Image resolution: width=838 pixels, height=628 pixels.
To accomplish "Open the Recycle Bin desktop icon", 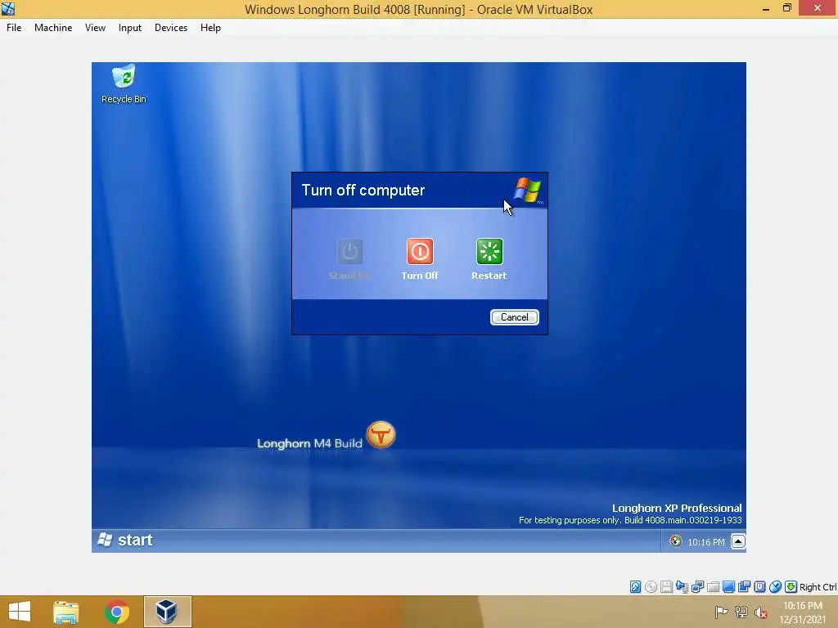I will click(124, 84).
